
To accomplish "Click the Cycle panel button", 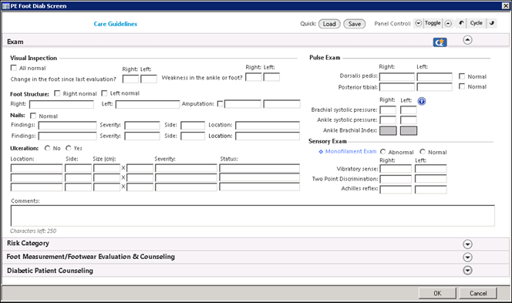I will [x=476, y=23].
